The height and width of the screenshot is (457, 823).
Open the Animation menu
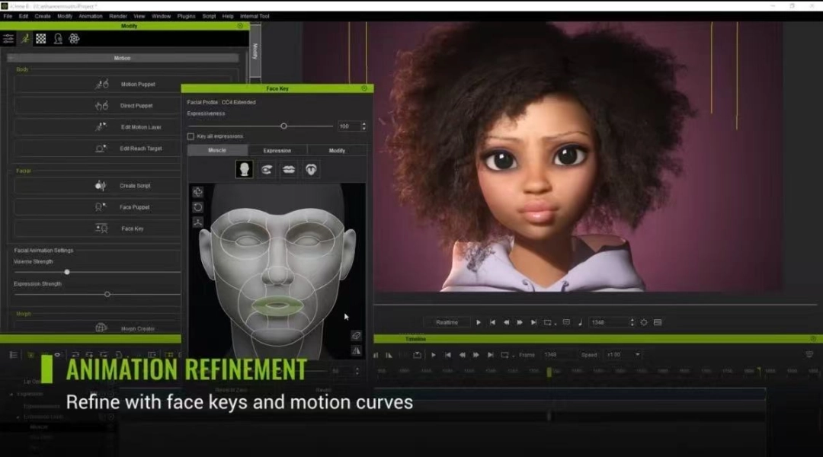(x=90, y=16)
